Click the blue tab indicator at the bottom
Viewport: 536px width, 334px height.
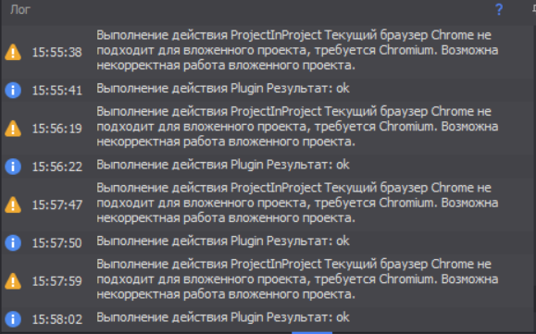point(312,333)
